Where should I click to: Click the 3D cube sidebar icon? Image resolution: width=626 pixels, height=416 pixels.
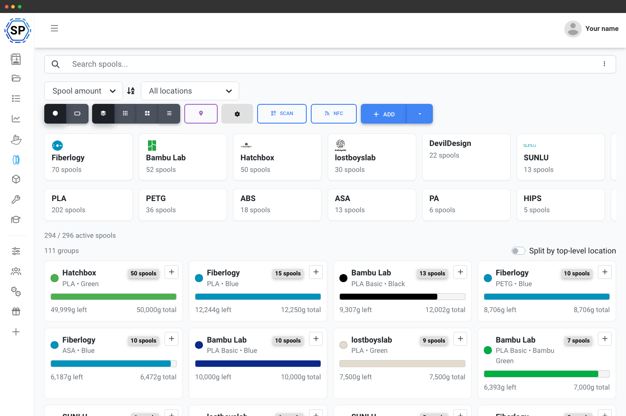(x=16, y=179)
